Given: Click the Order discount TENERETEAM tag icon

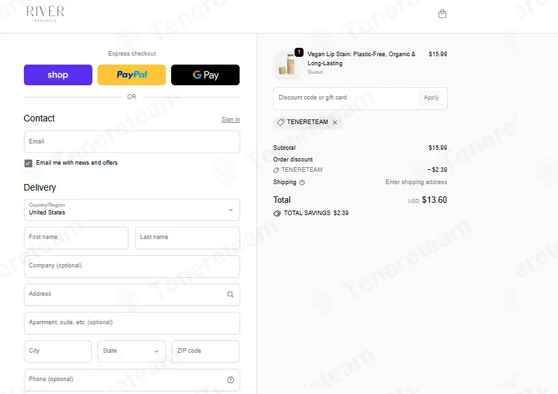Looking at the screenshot, I should tap(276, 170).
